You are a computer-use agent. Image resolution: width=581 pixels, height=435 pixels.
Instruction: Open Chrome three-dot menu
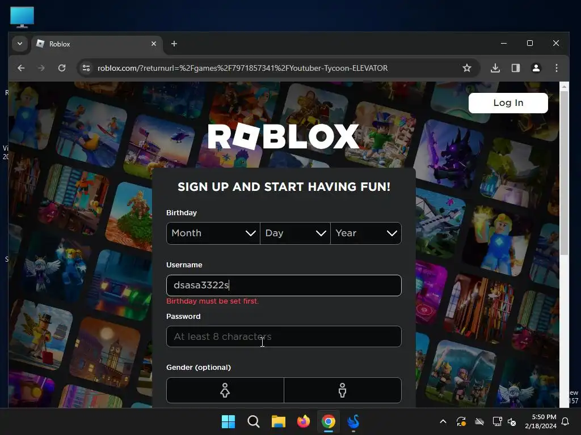[556, 68]
